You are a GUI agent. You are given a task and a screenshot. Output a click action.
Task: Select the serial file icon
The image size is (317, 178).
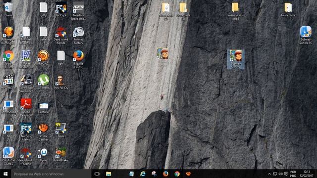point(44,34)
